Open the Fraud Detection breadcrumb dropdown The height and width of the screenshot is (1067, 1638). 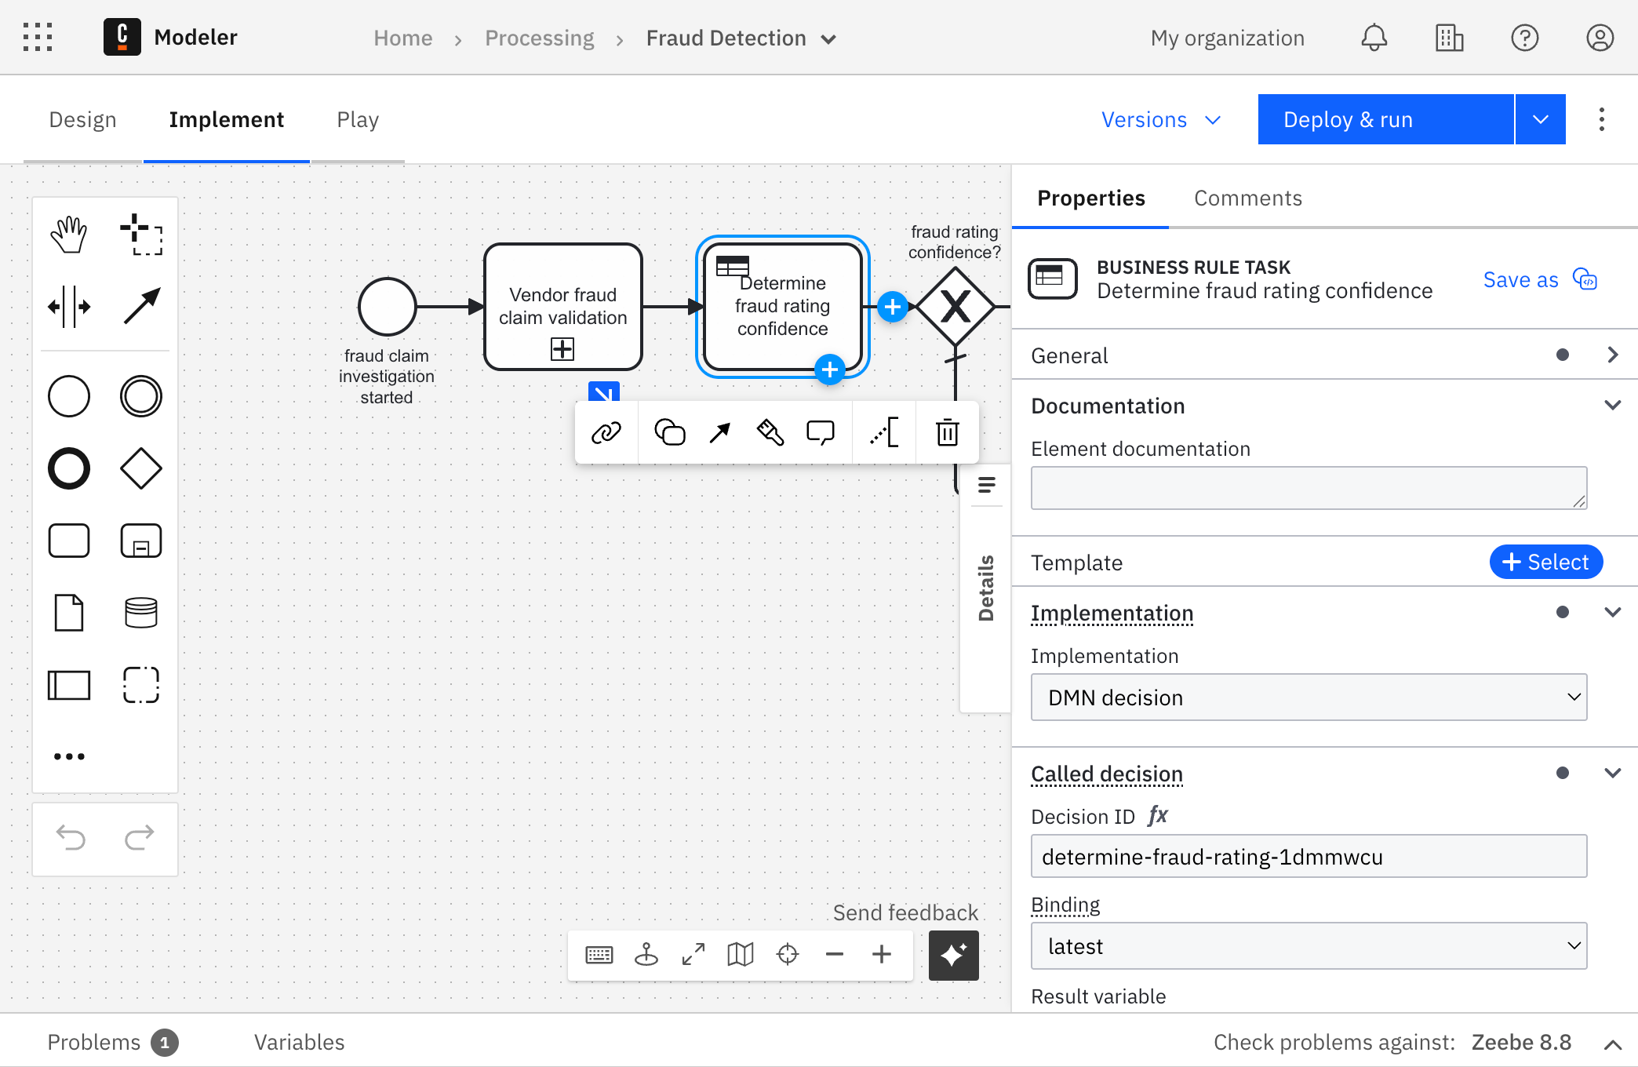(828, 39)
